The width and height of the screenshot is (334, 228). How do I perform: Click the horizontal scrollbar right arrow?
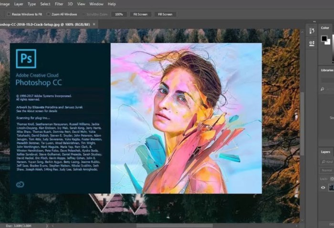[x=297, y=226]
